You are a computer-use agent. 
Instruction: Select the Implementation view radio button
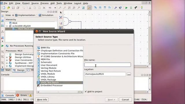13,15
